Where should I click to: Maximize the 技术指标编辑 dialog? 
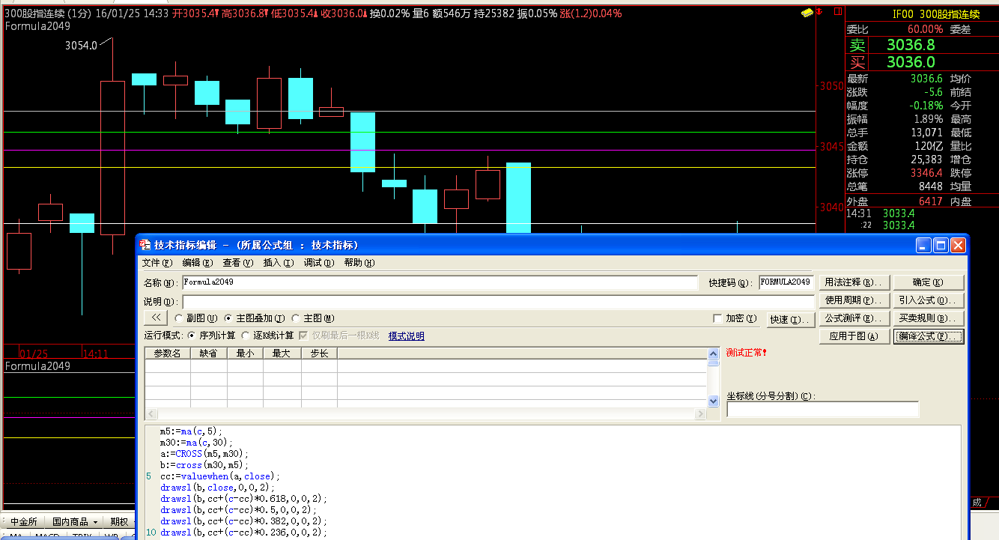(941, 245)
